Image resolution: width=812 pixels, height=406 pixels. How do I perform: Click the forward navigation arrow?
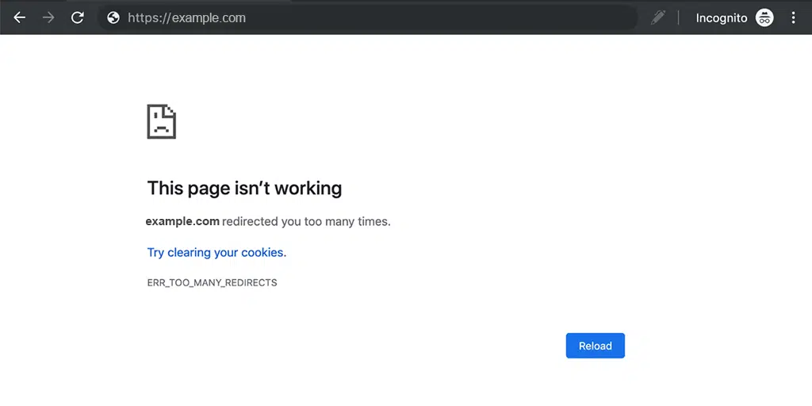48,17
